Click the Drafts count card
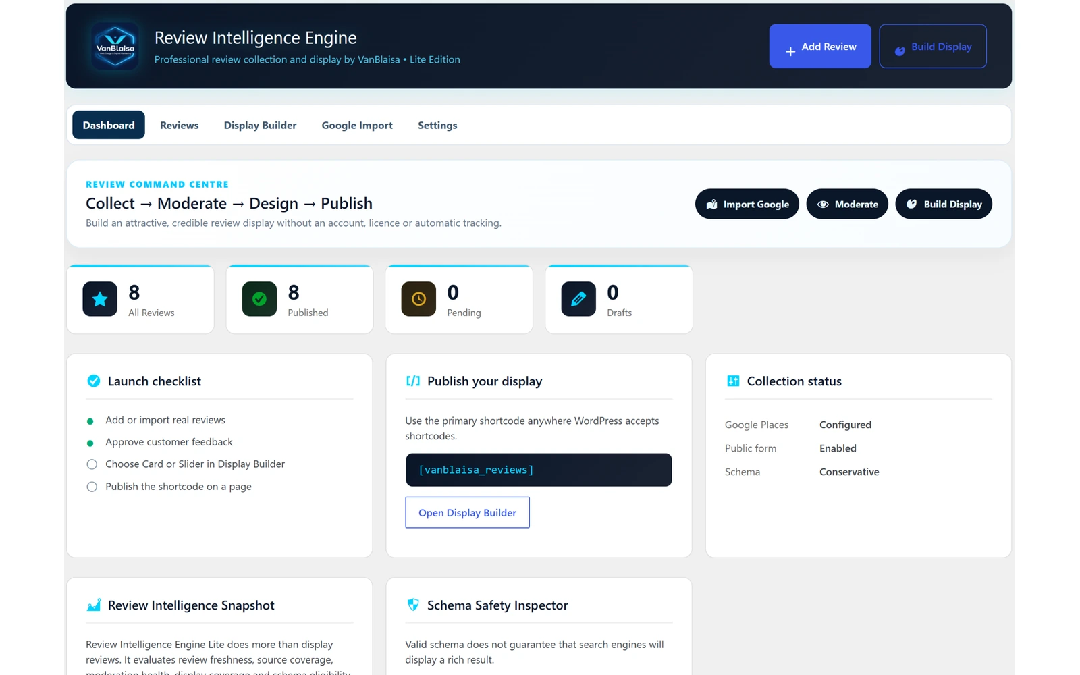Image resolution: width=1080 pixels, height=675 pixels. pyautogui.click(x=619, y=299)
